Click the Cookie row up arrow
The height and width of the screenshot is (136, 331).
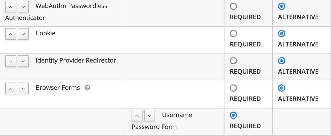coord(11,34)
